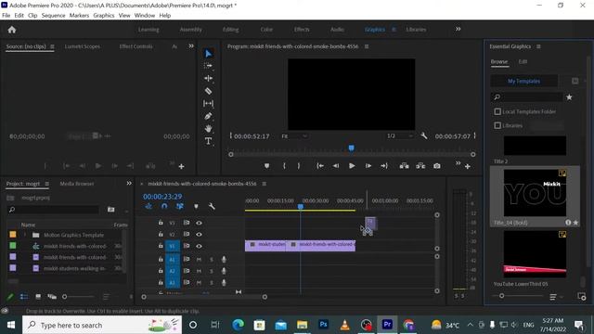Show more workspaces with the chevron
The height and width of the screenshot is (334, 594).
click(x=458, y=29)
